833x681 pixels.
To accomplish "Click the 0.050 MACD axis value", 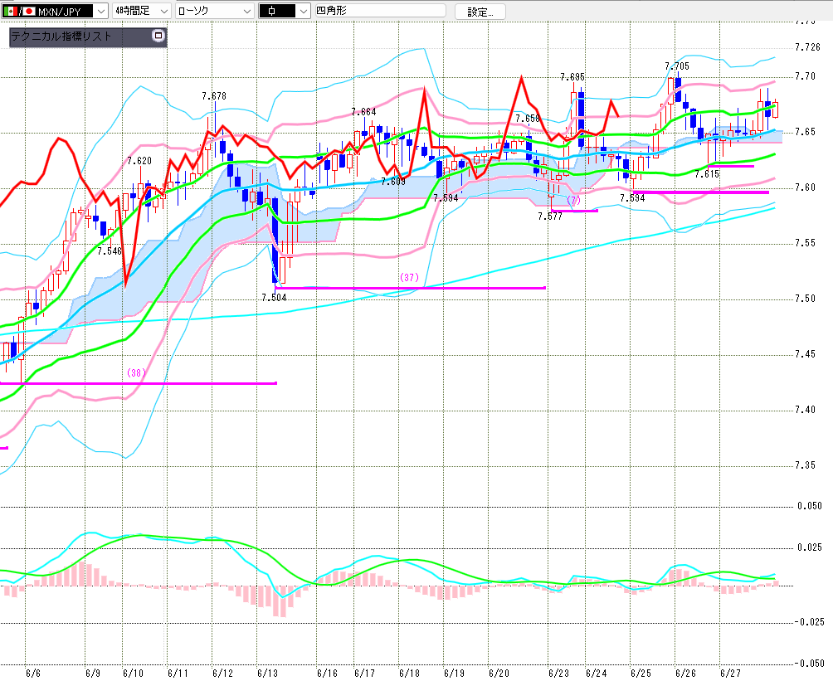I will 810,506.
